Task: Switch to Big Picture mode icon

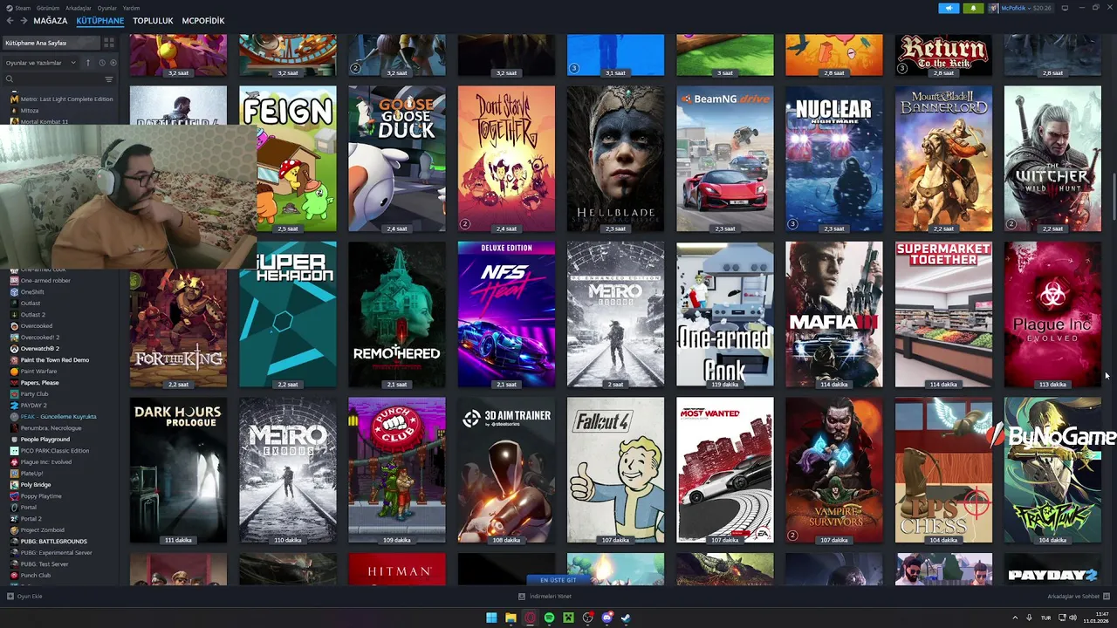Action: (1066, 8)
